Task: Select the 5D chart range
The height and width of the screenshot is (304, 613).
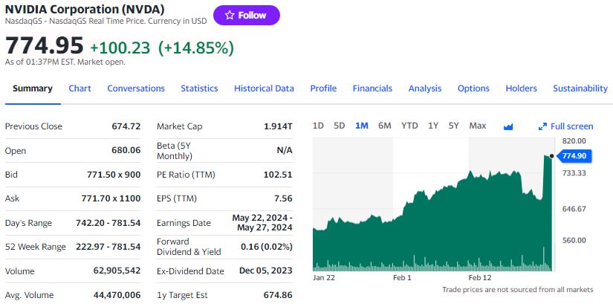Action: click(x=340, y=126)
